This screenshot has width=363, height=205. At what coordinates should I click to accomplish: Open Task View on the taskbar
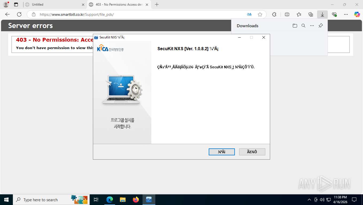[96, 200]
